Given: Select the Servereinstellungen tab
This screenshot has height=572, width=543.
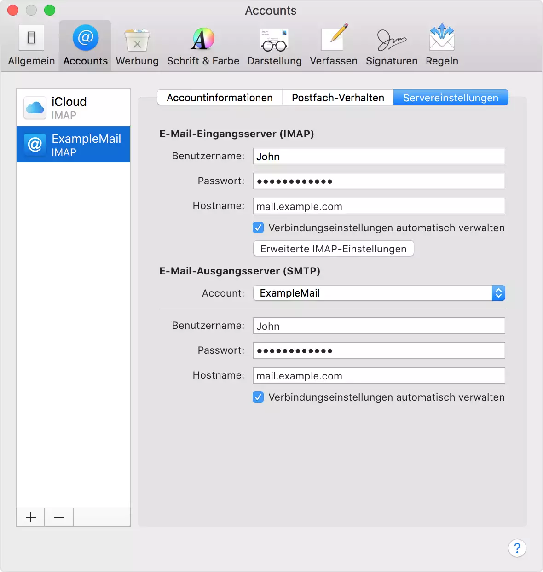Looking at the screenshot, I should [451, 98].
